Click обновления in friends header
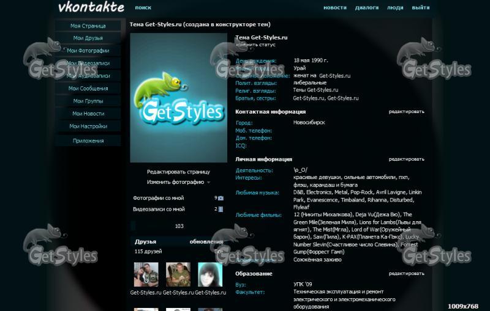This screenshot has width=490, height=311. [206, 241]
